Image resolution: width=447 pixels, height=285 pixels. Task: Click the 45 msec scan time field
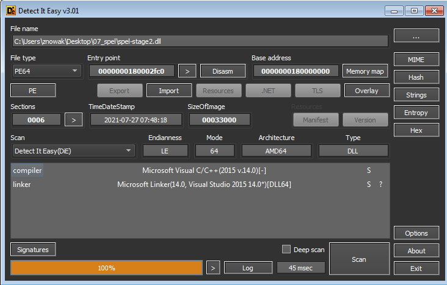pos(301,268)
